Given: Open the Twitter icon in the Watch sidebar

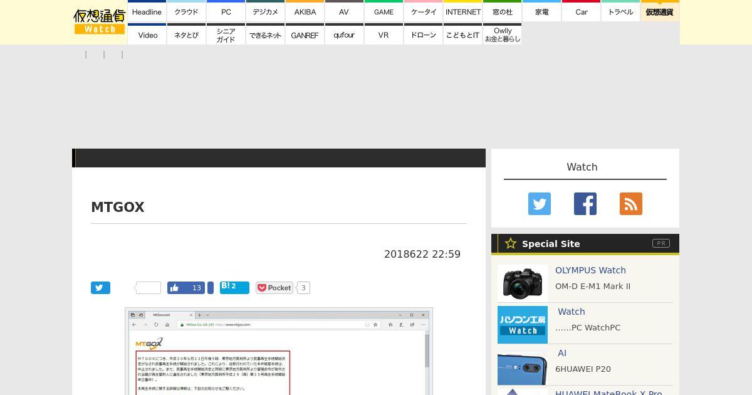Looking at the screenshot, I should (x=540, y=204).
